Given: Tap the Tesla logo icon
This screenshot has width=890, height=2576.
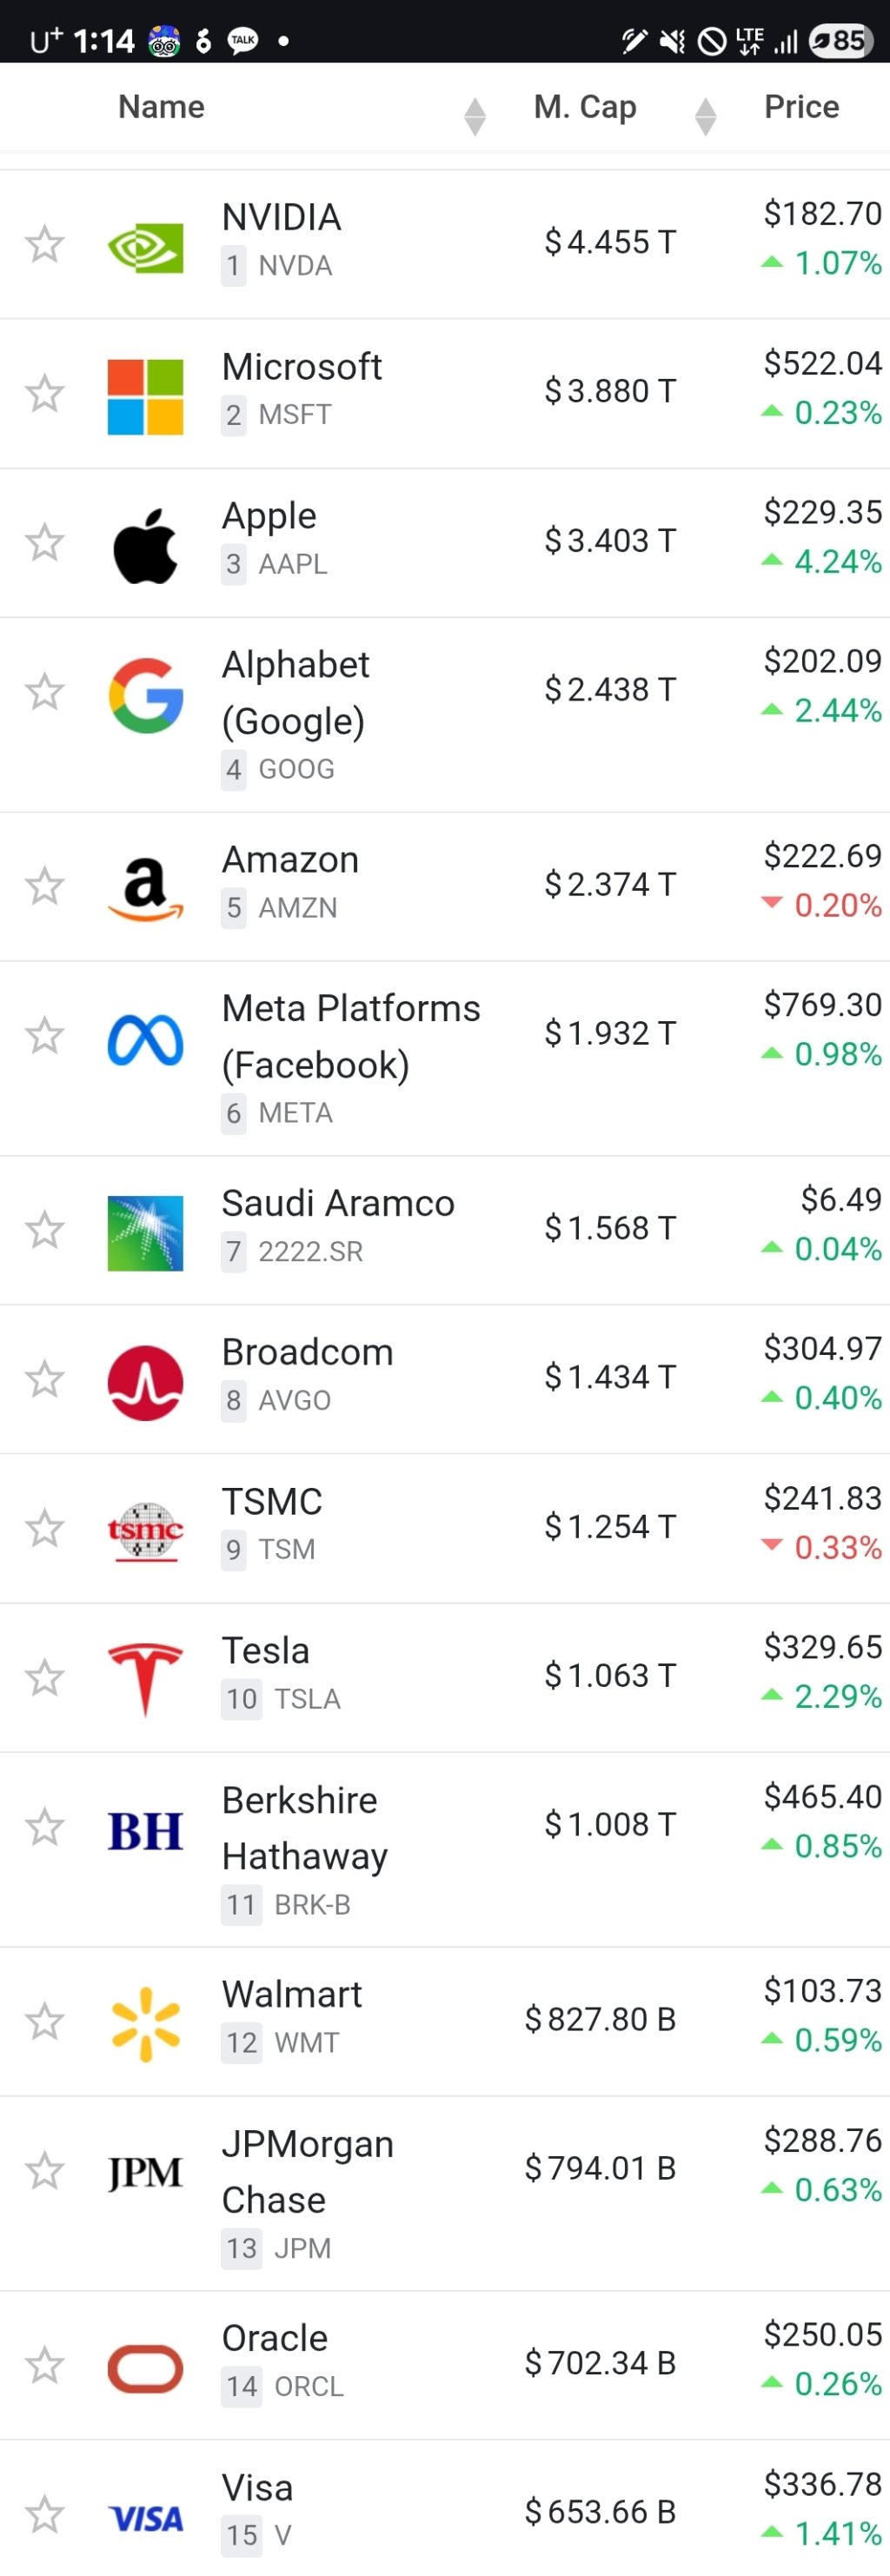Looking at the screenshot, I should (145, 1678).
